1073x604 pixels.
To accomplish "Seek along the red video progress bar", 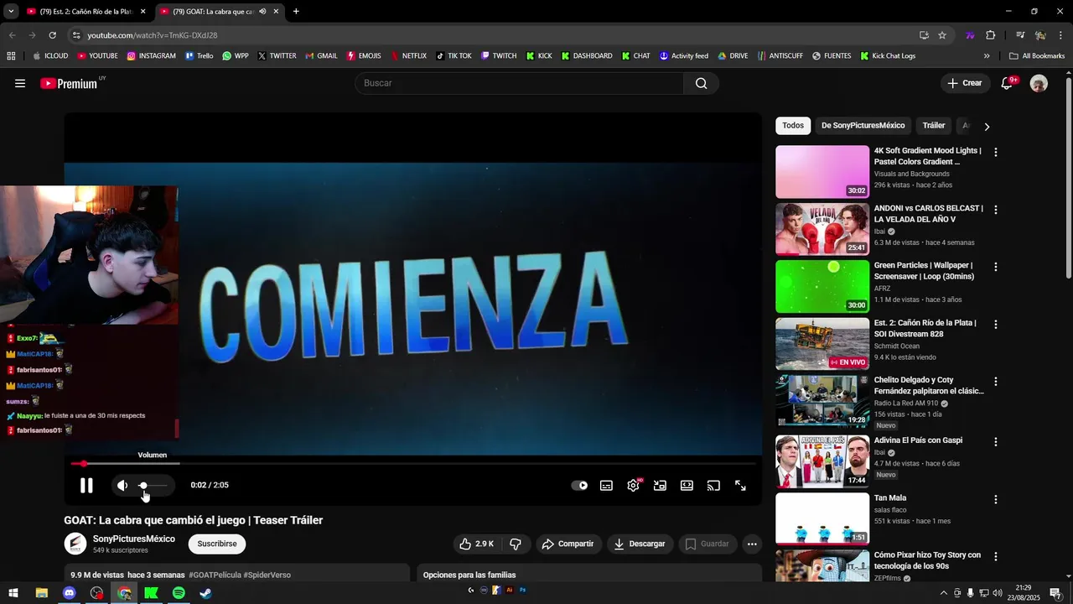I will tap(413, 463).
